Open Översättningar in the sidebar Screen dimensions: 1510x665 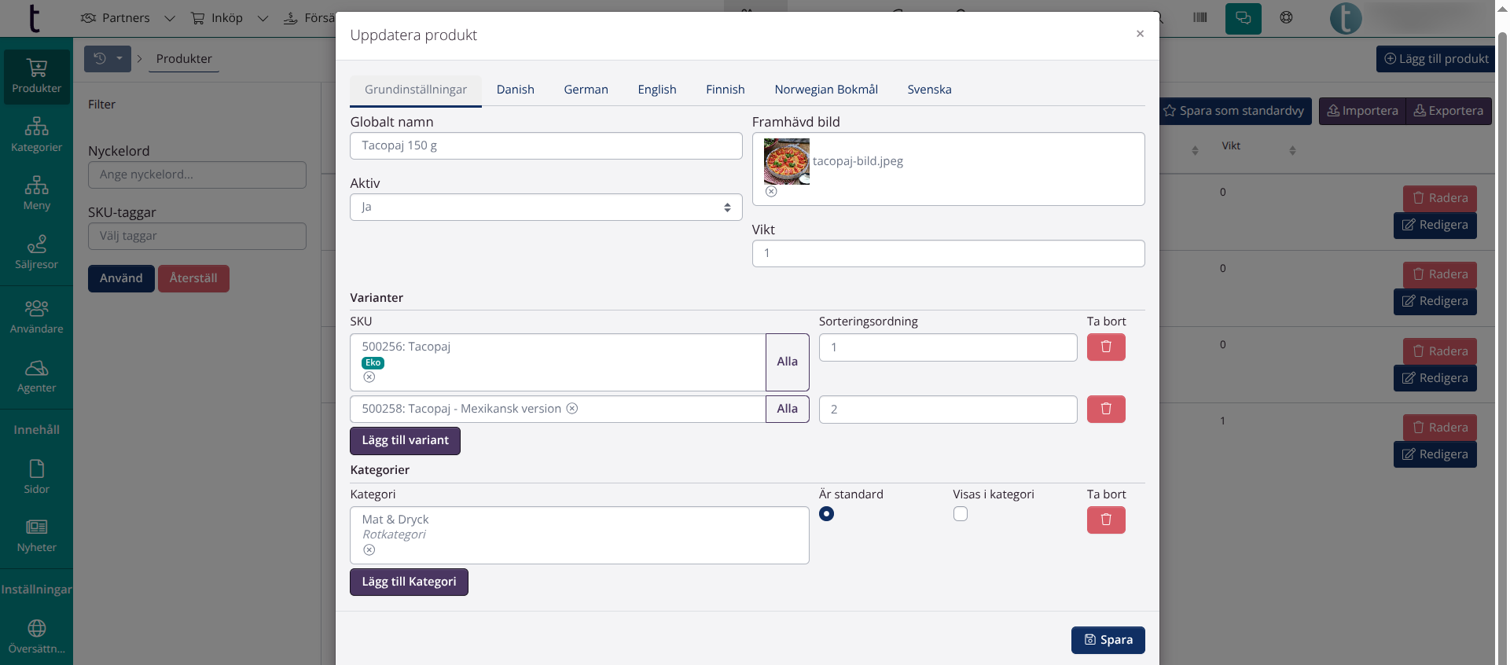click(36, 637)
